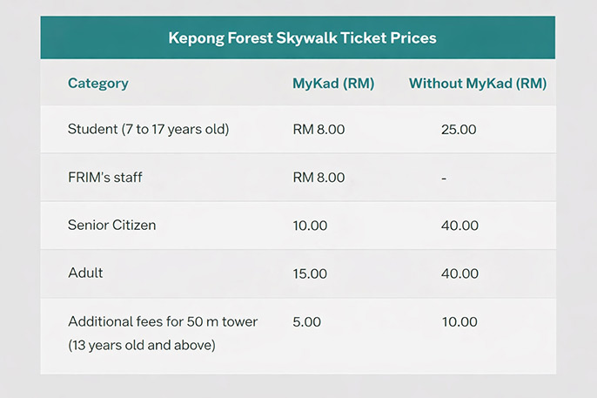
Task: Select the Senior Citizen MyKad price 10.00
Action: point(310,226)
